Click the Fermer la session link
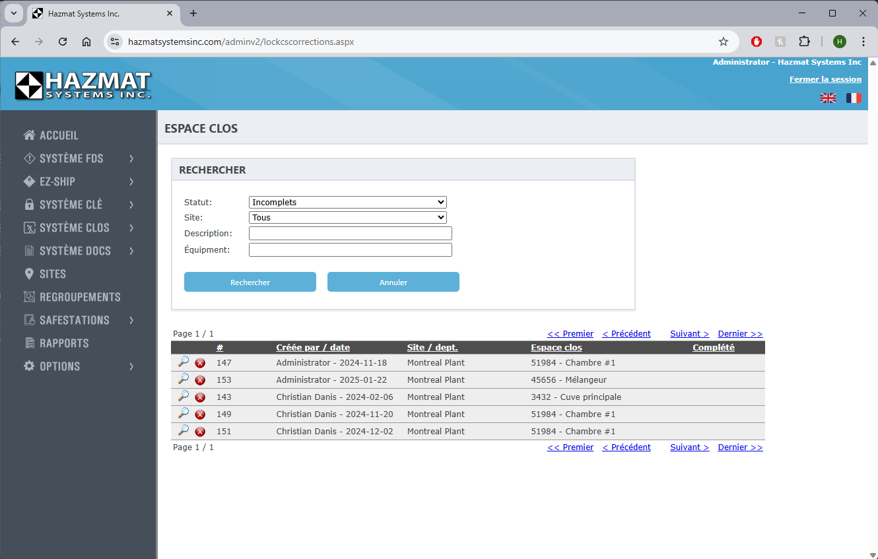 (825, 79)
